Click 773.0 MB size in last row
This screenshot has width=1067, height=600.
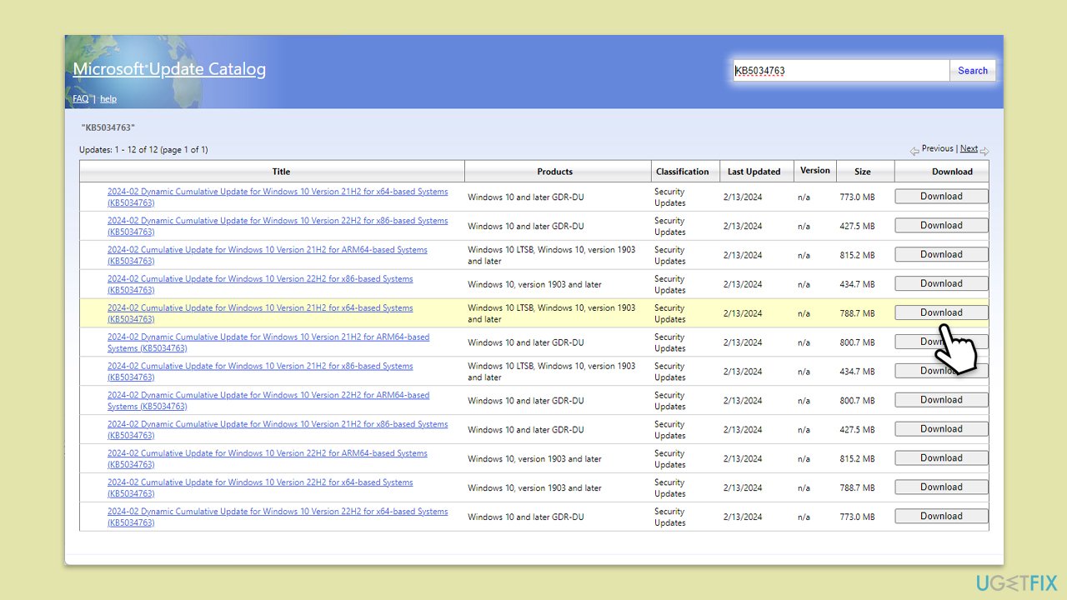[x=857, y=517]
